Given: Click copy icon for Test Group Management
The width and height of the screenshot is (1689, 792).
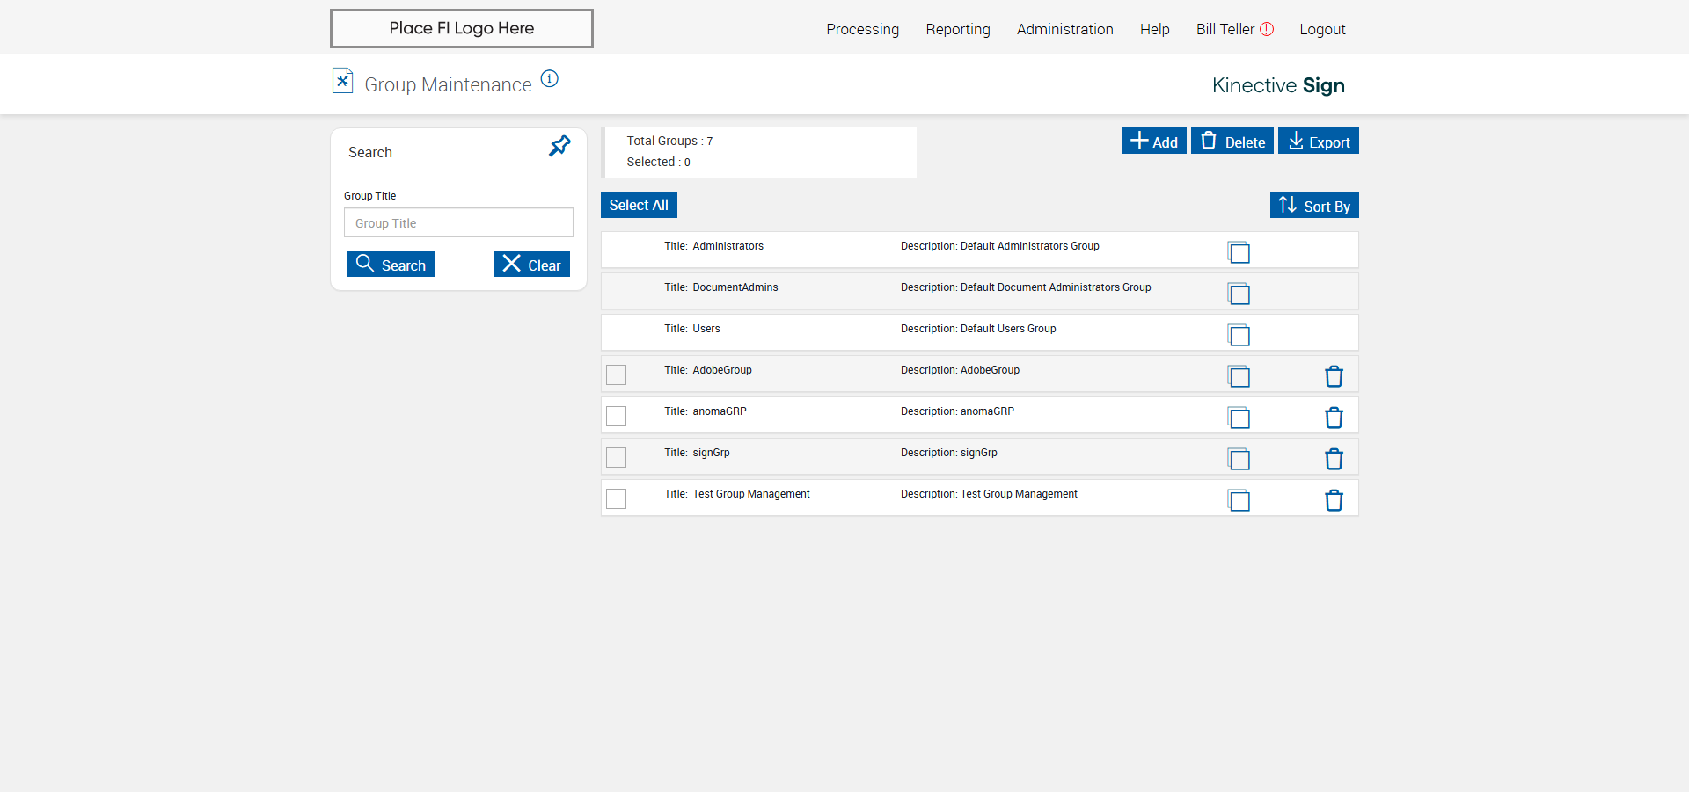Looking at the screenshot, I should point(1239,500).
